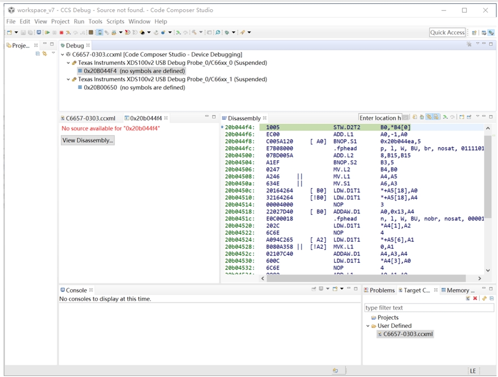Collapse the C66xx_0 debug probe tree node
The image size is (498, 377).
68,63
